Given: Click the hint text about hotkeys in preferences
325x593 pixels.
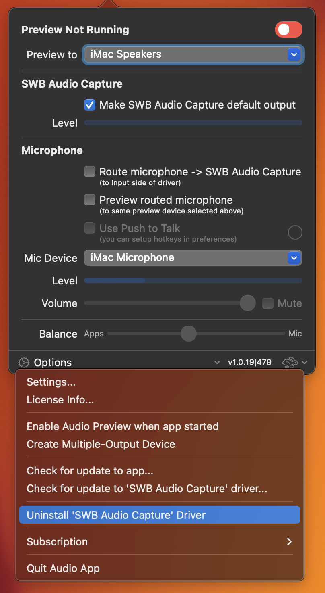Looking at the screenshot, I should point(168,239).
